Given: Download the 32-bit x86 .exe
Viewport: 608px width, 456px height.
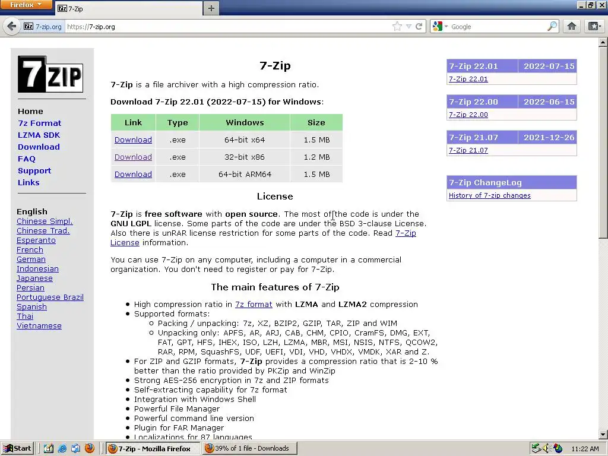Looking at the screenshot, I should pos(133,157).
